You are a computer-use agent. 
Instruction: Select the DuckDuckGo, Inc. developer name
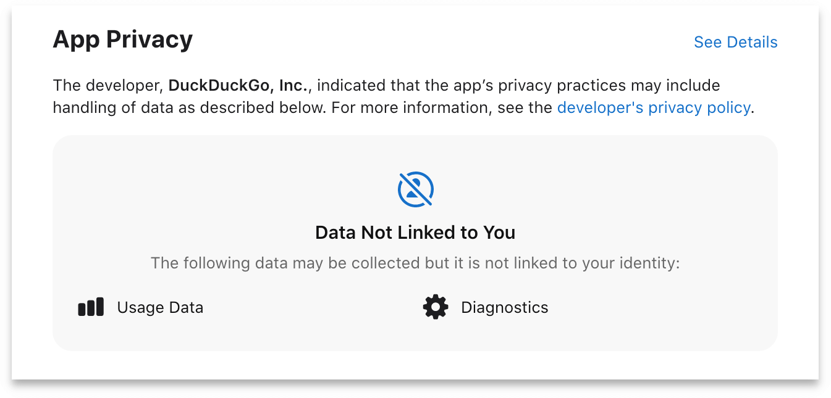tap(238, 85)
